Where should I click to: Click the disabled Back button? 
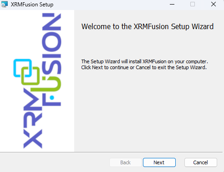125,162
